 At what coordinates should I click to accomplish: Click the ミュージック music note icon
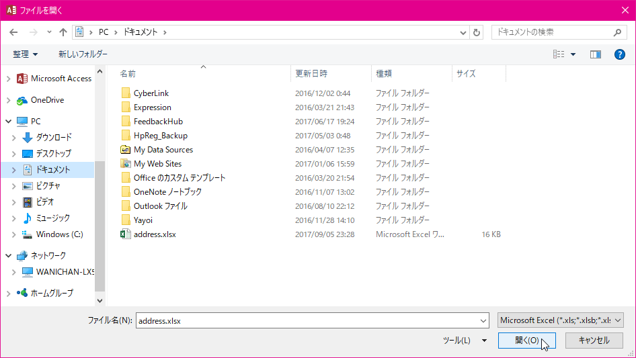(27, 218)
